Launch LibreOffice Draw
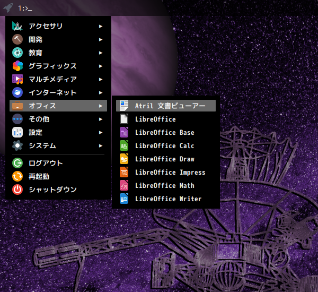This screenshot has height=292, width=318. [x=166, y=159]
